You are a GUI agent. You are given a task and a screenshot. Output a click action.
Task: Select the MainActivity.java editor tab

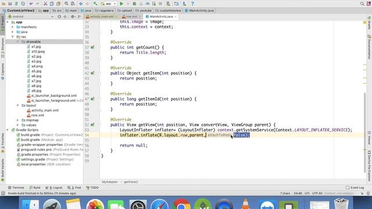(160, 17)
